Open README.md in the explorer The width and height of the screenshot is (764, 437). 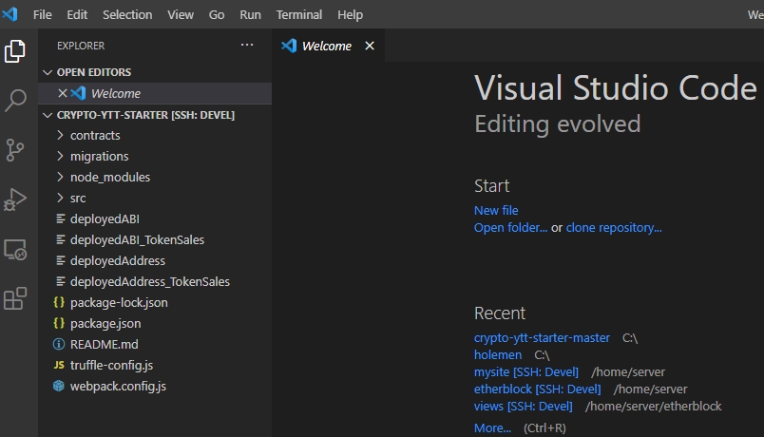pyautogui.click(x=155, y=345)
